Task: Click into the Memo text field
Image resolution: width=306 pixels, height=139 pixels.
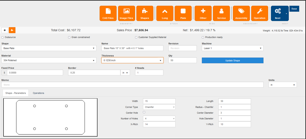Action: pyautogui.click(x=132, y=85)
